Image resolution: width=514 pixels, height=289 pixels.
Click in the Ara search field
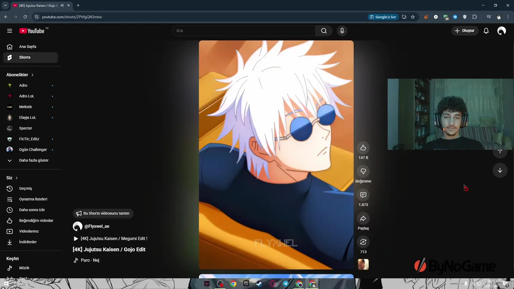click(244, 31)
